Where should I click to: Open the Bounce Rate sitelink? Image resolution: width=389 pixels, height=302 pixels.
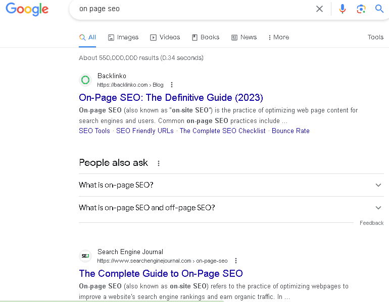click(x=291, y=131)
